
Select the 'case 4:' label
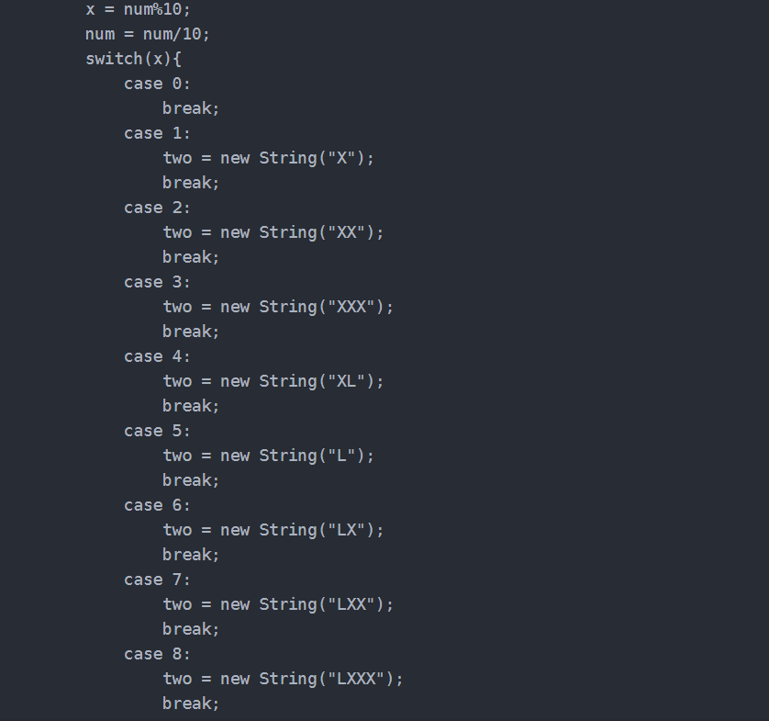tap(157, 356)
